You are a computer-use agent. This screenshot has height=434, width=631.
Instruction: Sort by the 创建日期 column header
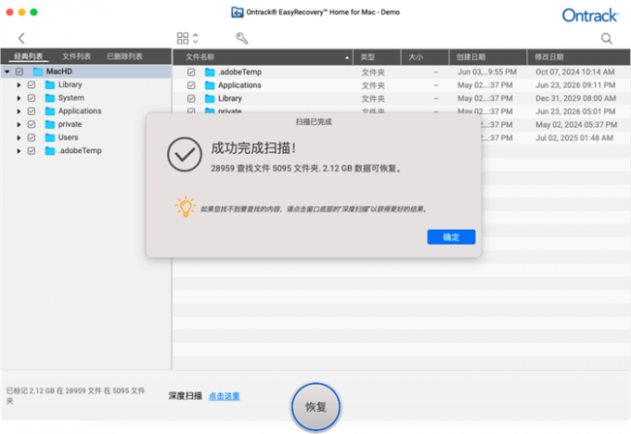[488, 57]
